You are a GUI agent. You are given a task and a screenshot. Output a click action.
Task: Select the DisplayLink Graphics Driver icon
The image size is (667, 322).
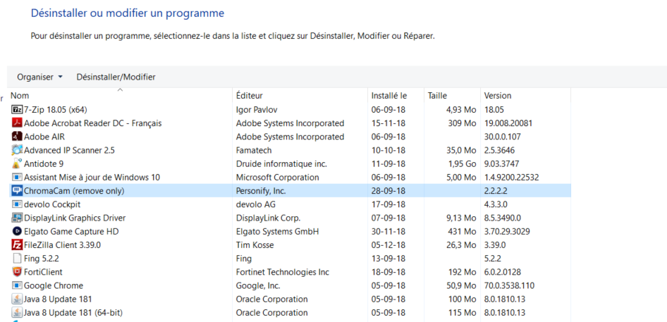[x=17, y=218]
